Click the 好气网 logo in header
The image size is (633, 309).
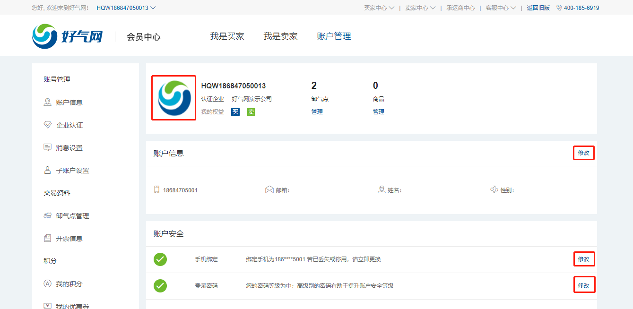pyautogui.click(x=68, y=36)
